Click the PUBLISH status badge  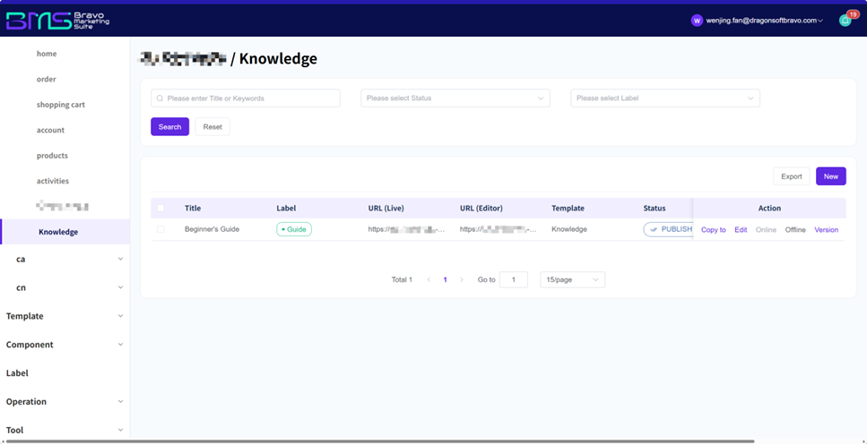tap(669, 229)
